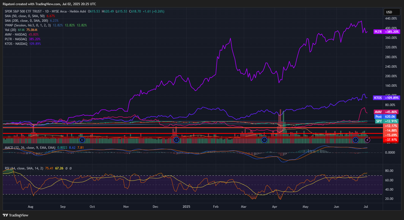The width and height of the screenshot is (404, 220).
Task: Open the June dividend D marker
Action: pyautogui.click(x=356, y=140)
